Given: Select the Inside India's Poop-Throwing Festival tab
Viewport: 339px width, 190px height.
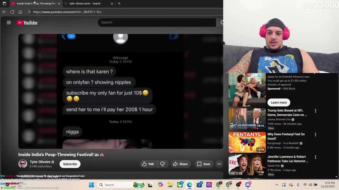Looking at the screenshot, I should 36,3.
